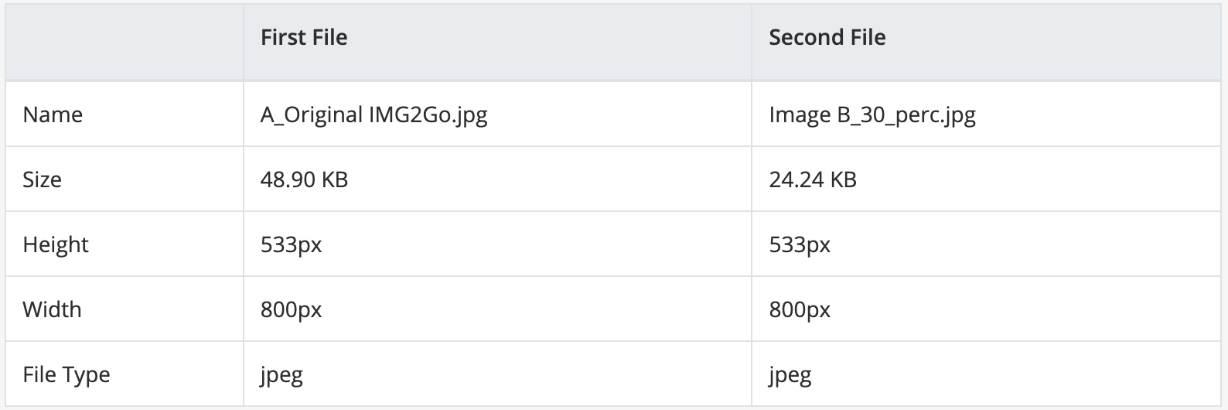Click the 'File Type' row label
This screenshot has width=1228, height=410.
click(67, 374)
